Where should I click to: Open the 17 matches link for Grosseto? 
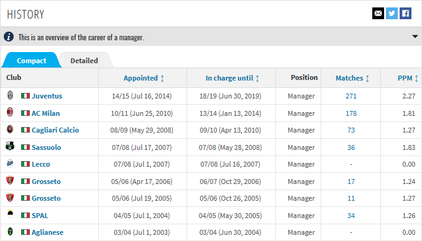pos(351,182)
